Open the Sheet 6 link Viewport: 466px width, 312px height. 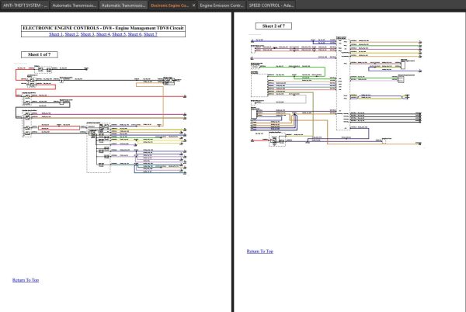point(134,35)
